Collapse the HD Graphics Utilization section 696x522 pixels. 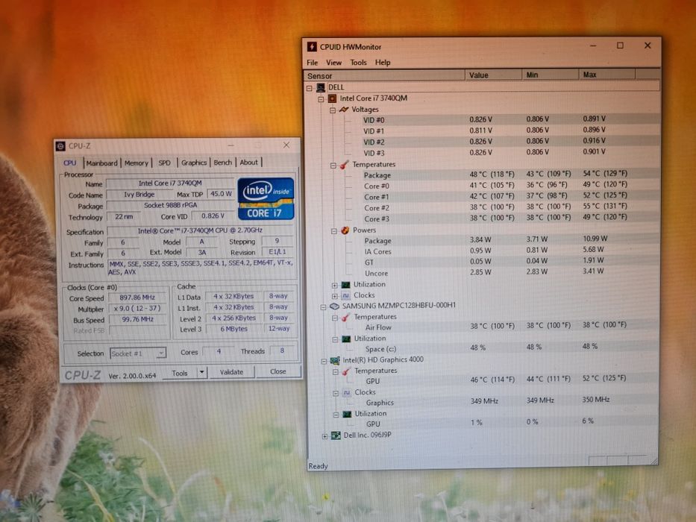tap(336, 415)
